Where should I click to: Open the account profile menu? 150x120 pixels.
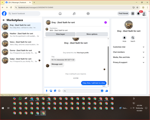[x=144, y=14]
